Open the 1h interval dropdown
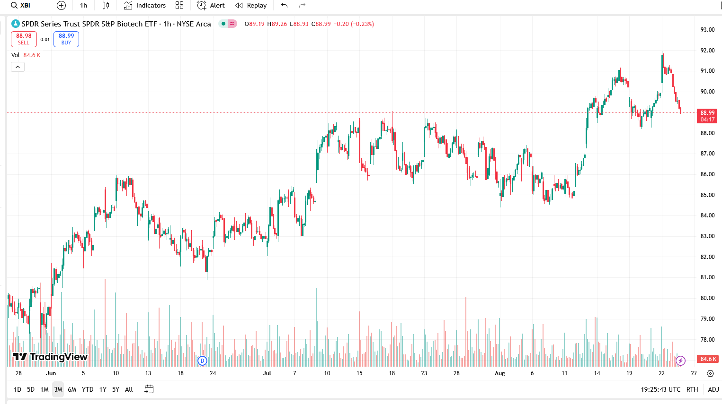Viewport: 722px width, 404px height. tap(84, 6)
